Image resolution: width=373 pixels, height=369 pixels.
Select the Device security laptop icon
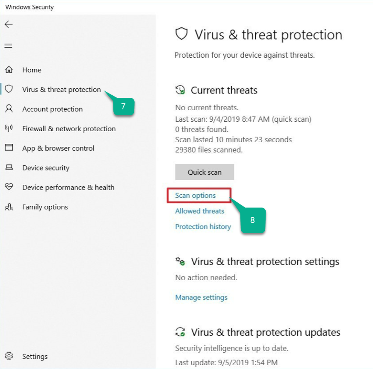pyautogui.click(x=9, y=167)
